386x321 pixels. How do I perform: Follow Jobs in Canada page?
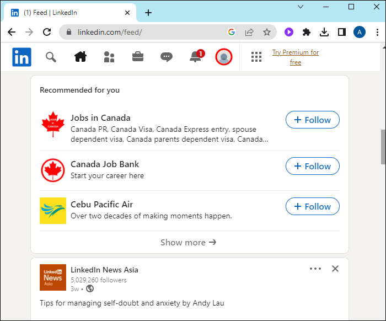(312, 120)
